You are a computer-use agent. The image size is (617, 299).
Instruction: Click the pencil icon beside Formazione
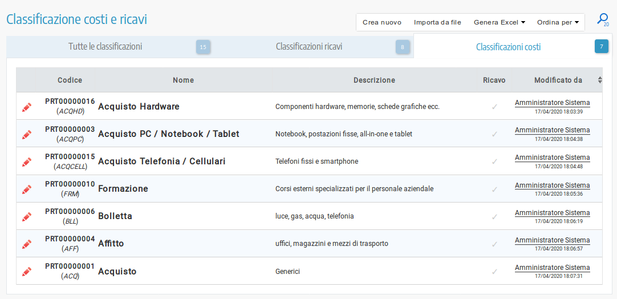pos(26,189)
